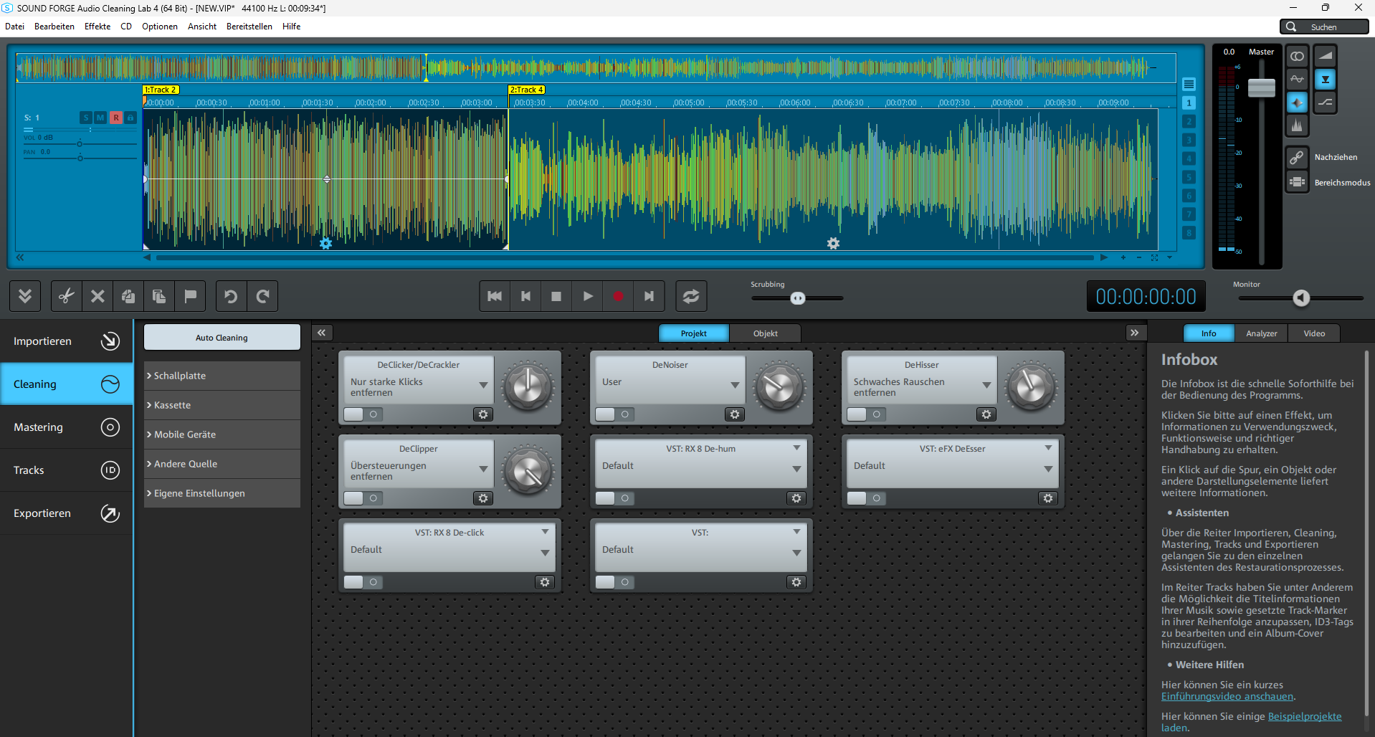This screenshot has width=1375, height=737.
Task: Open the track list icon above track numbers
Action: 1189,84
